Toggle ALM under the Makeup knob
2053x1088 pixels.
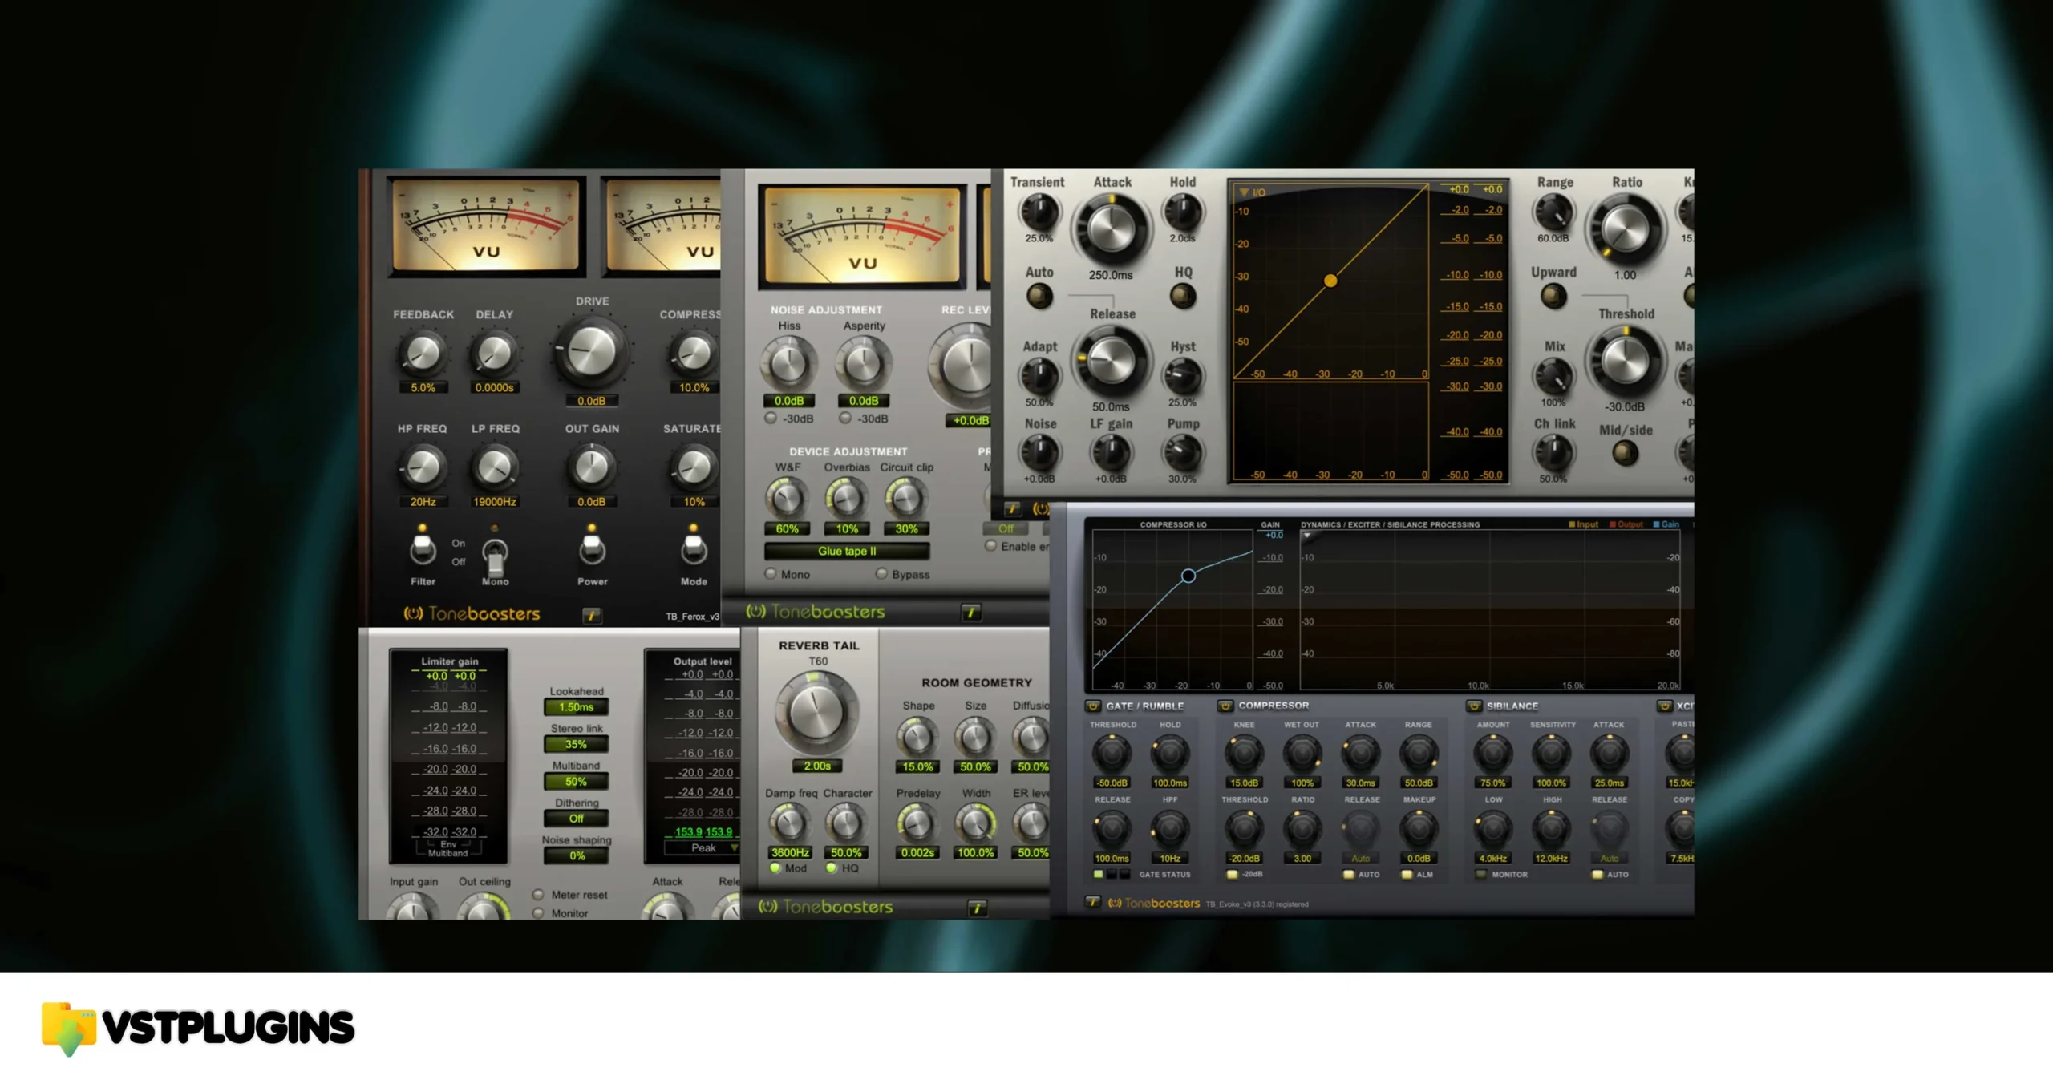pos(1407,875)
